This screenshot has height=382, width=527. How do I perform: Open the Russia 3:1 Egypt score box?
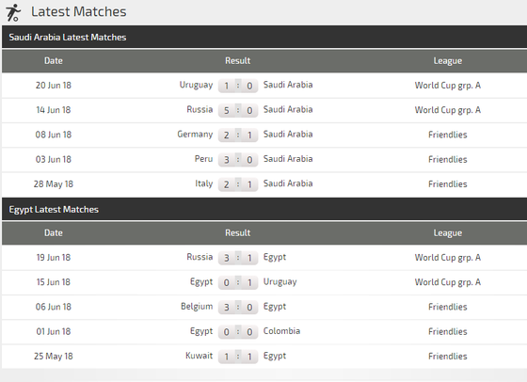pos(238,258)
